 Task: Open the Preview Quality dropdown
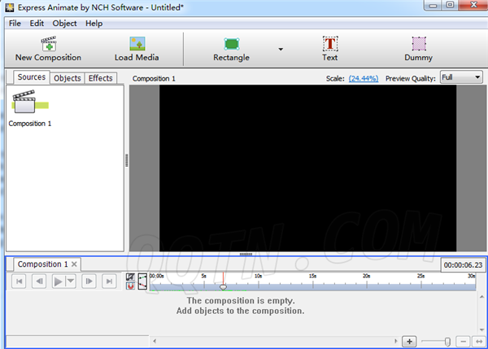tap(461, 77)
